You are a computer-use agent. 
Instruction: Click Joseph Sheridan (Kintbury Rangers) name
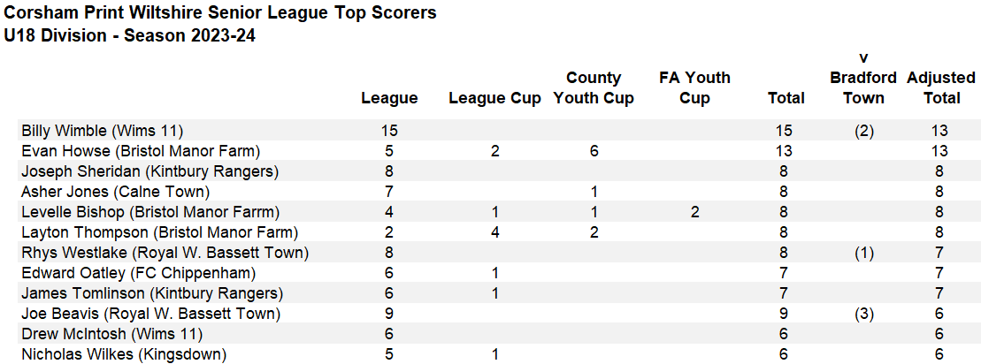[149, 171]
